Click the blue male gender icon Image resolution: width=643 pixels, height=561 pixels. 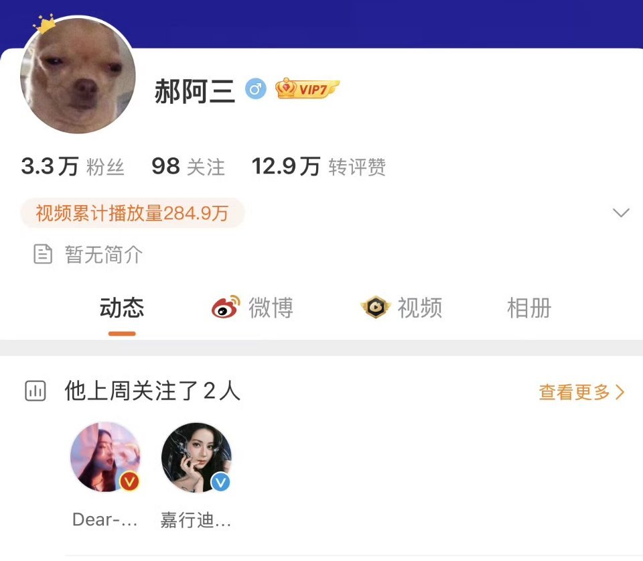(255, 88)
